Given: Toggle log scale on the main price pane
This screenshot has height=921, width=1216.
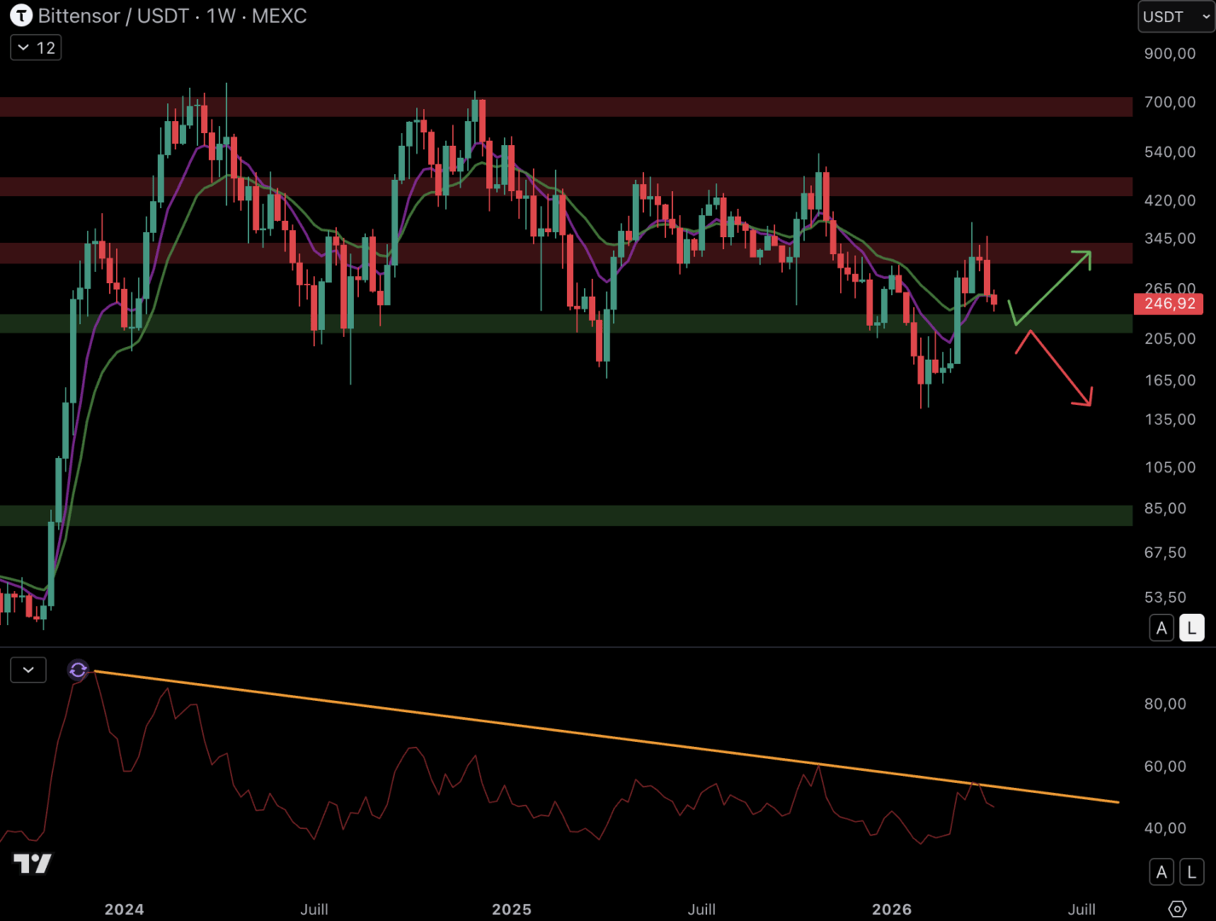Looking at the screenshot, I should (x=1191, y=628).
